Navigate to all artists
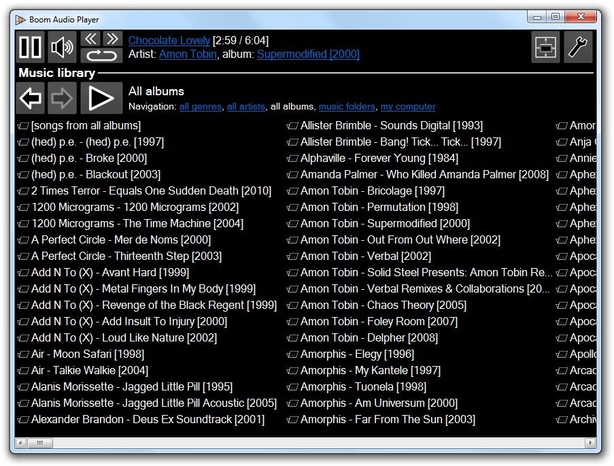614x466 pixels. pos(246,107)
